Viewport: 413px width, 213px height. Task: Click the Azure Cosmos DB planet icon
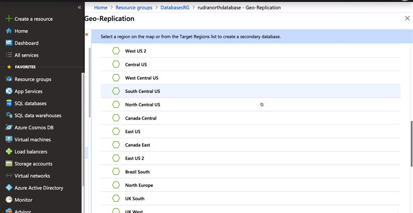pyautogui.click(x=9, y=127)
